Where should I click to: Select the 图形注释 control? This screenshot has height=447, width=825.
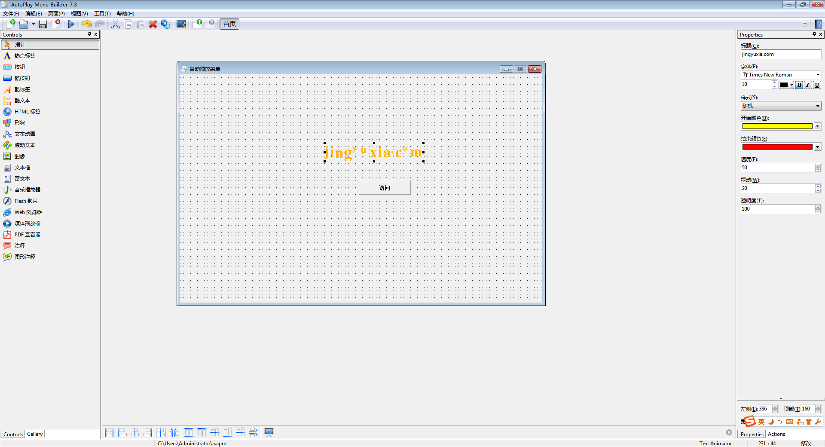[50, 257]
